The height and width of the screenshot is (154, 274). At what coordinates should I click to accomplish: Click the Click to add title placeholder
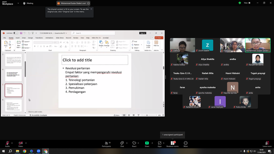pos(95,60)
